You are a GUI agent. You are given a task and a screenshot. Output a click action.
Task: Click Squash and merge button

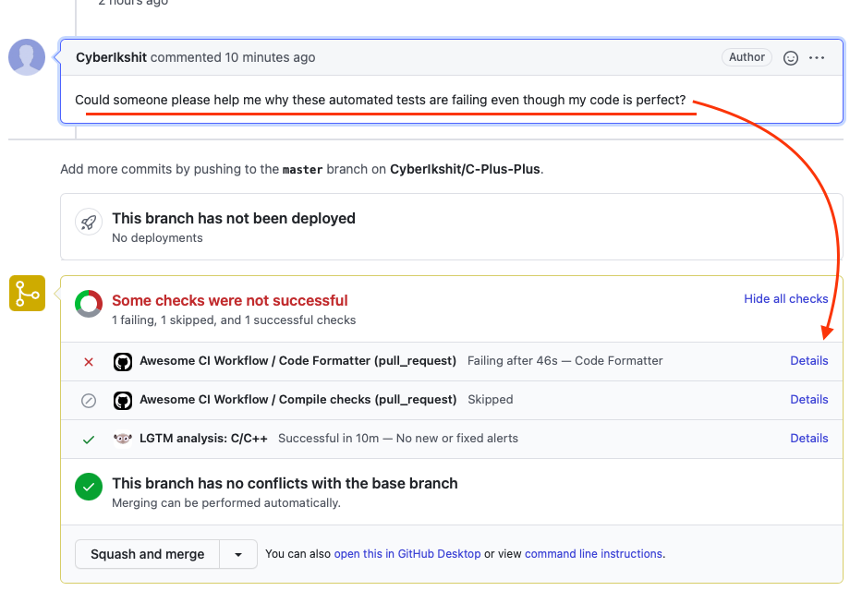click(x=147, y=554)
